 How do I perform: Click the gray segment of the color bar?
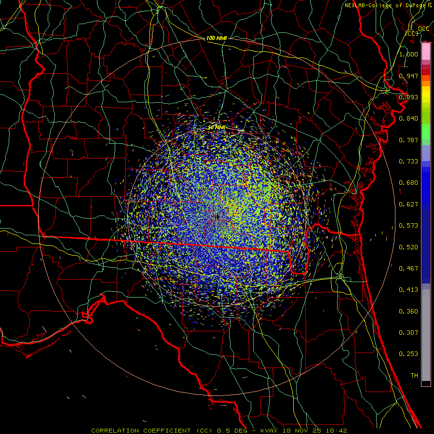[426, 335]
